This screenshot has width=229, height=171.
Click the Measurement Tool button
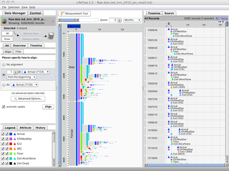click(x=74, y=14)
